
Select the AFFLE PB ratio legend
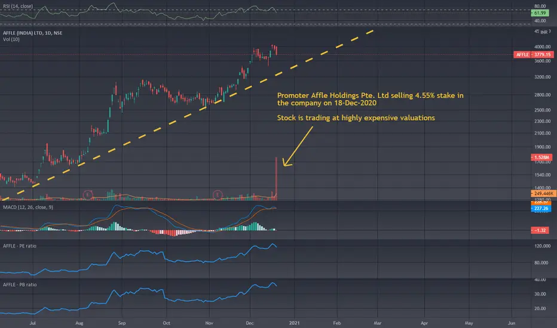point(20,284)
